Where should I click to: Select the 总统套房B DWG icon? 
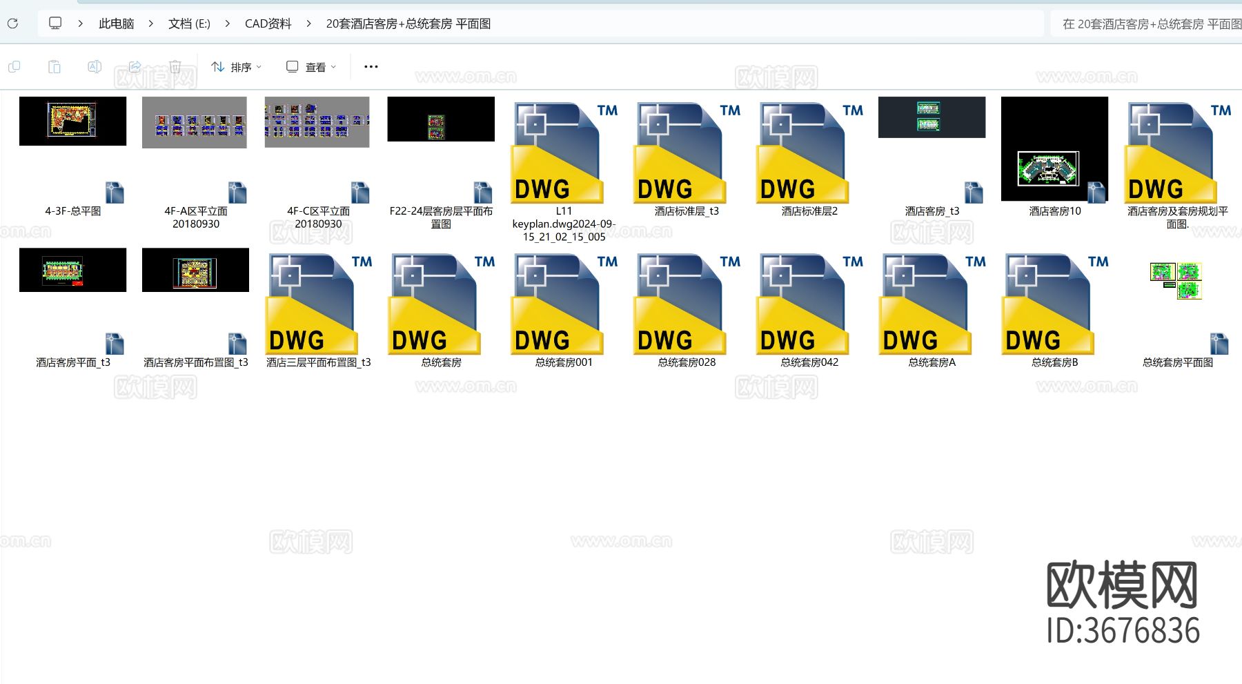click(x=1055, y=304)
